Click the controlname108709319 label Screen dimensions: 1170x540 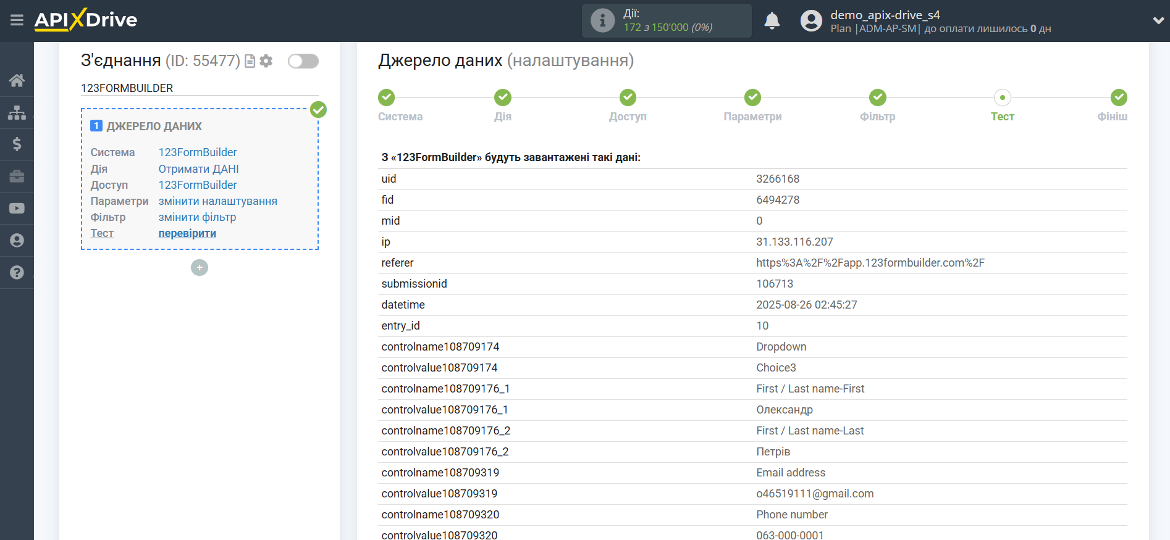(440, 473)
